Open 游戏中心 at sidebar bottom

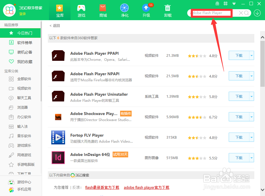point(20,182)
